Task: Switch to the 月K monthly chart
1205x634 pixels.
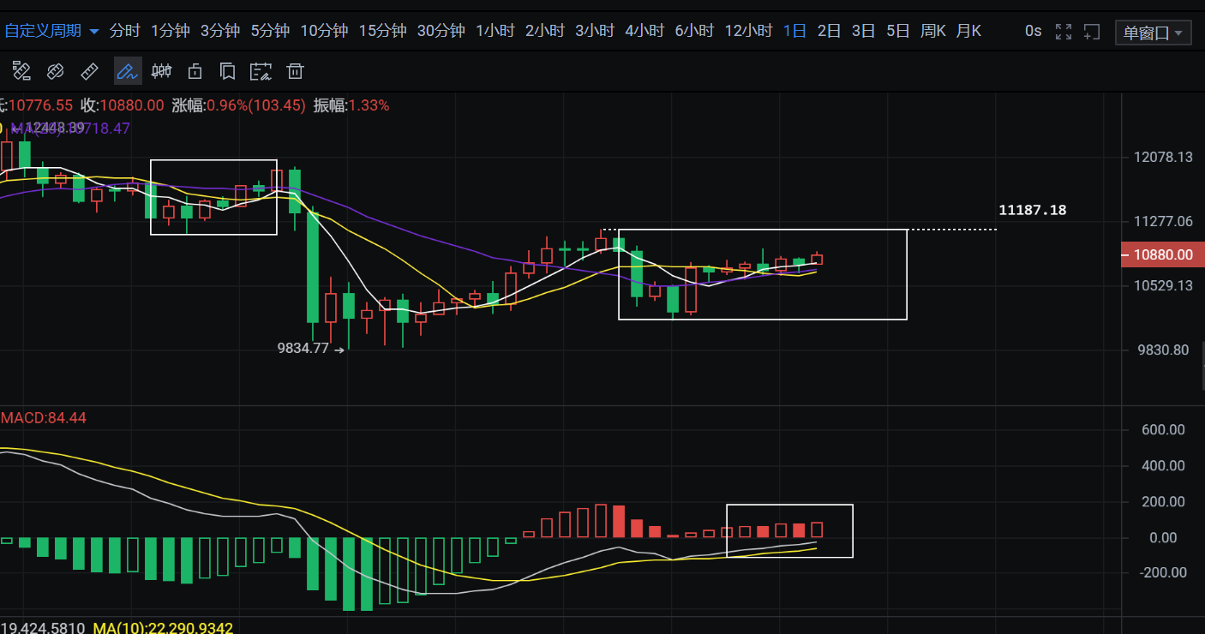Action: (x=968, y=31)
